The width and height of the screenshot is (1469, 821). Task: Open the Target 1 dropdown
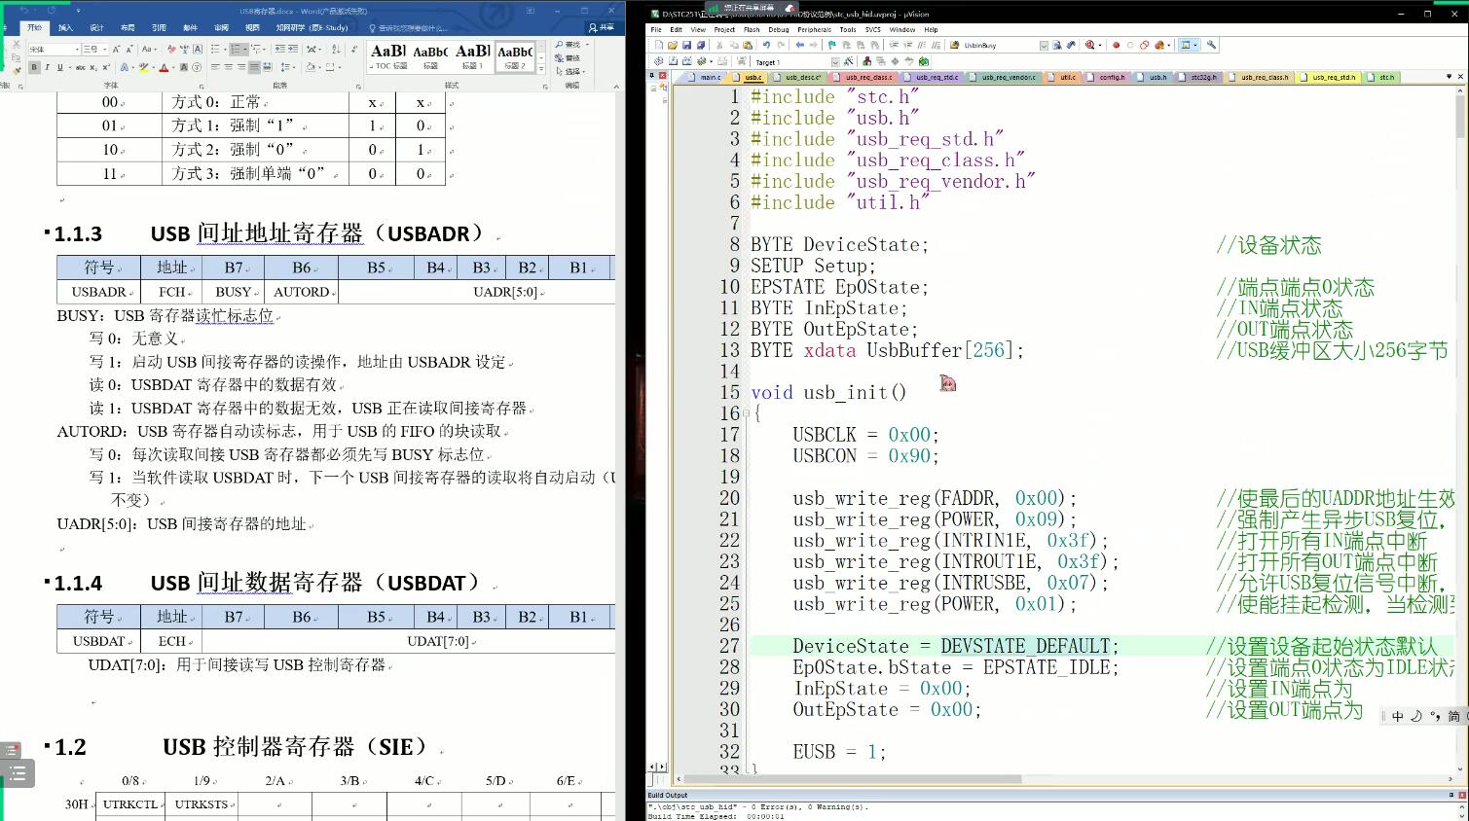tap(834, 62)
